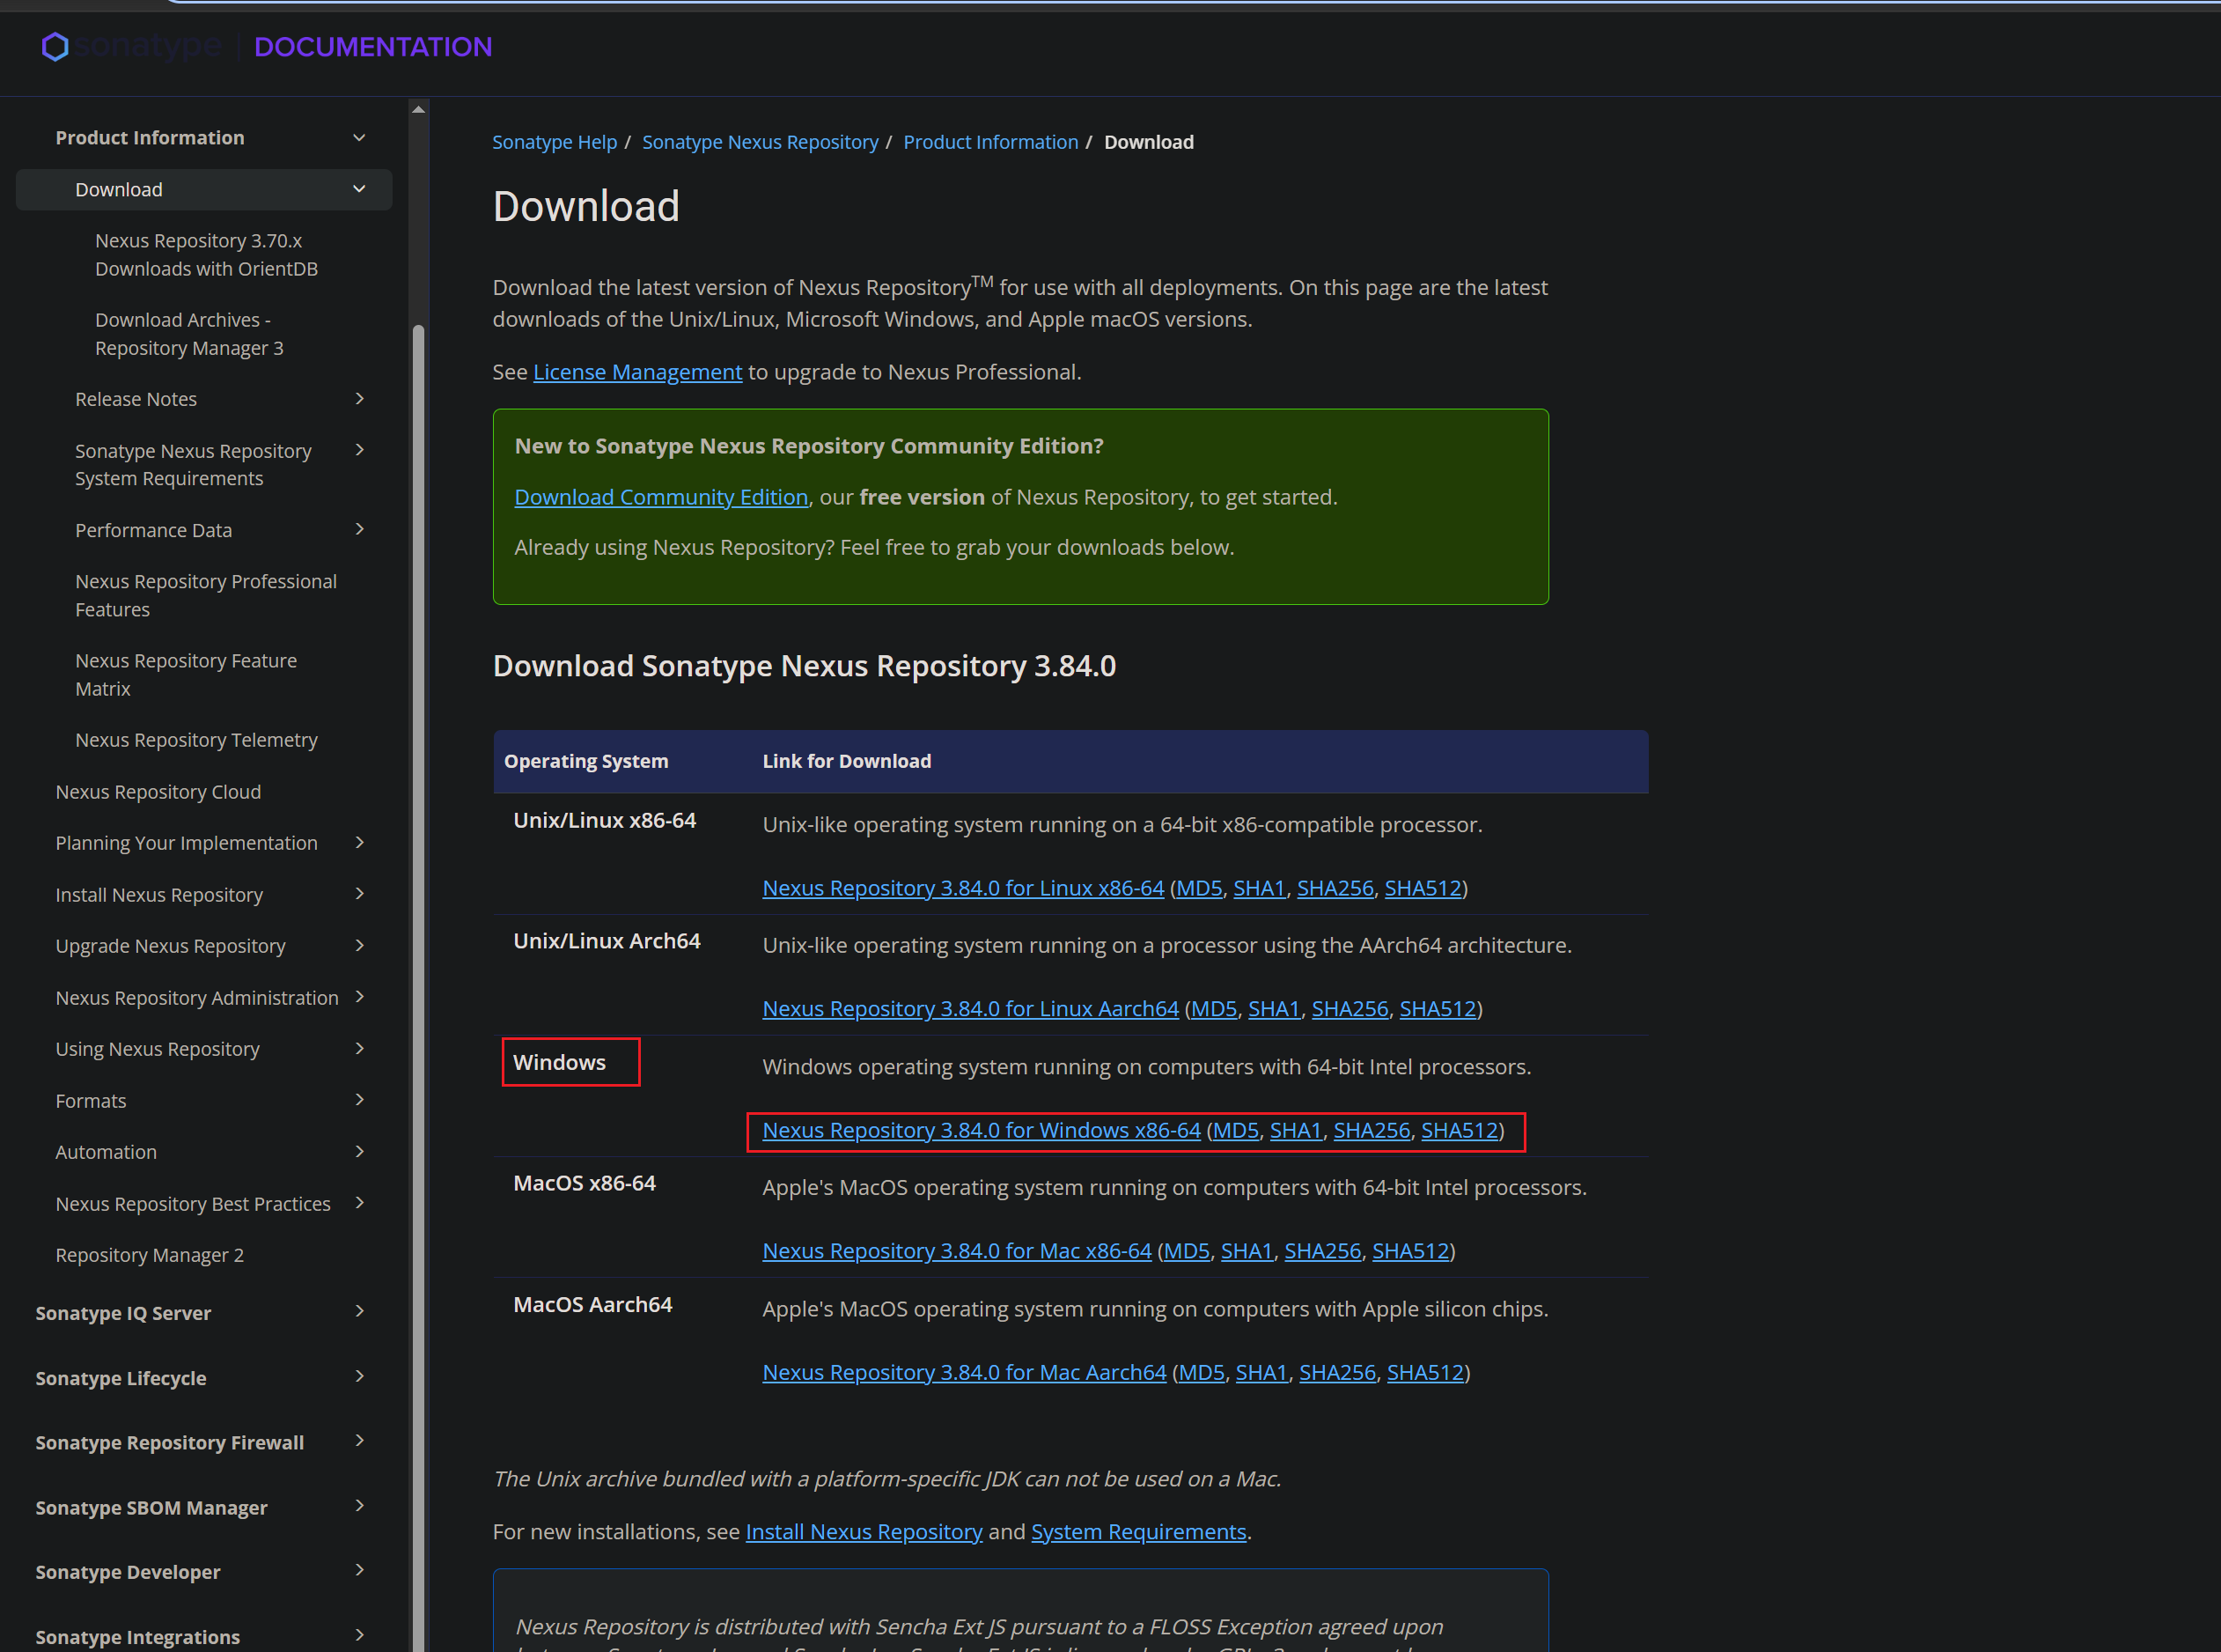
Task: Click Download Community Edition link
Action: pyautogui.click(x=661, y=497)
